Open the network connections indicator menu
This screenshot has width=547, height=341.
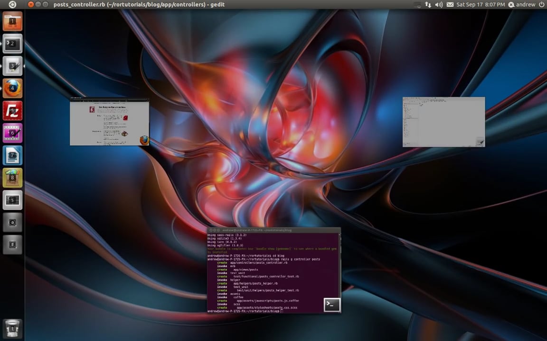click(x=428, y=4)
